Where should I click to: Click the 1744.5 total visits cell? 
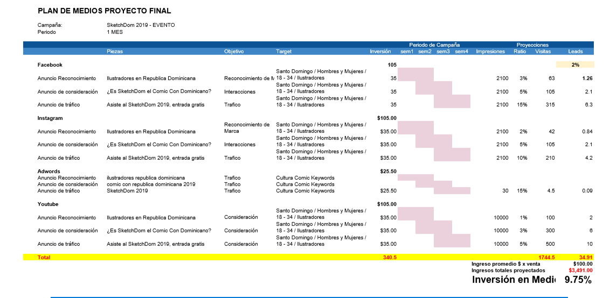(x=546, y=257)
